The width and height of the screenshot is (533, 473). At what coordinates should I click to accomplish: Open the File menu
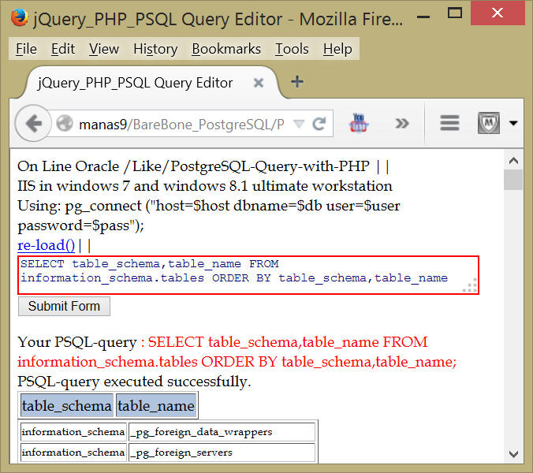[x=26, y=49]
